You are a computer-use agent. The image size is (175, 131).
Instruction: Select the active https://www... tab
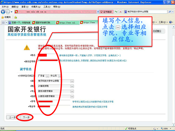(89, 23)
